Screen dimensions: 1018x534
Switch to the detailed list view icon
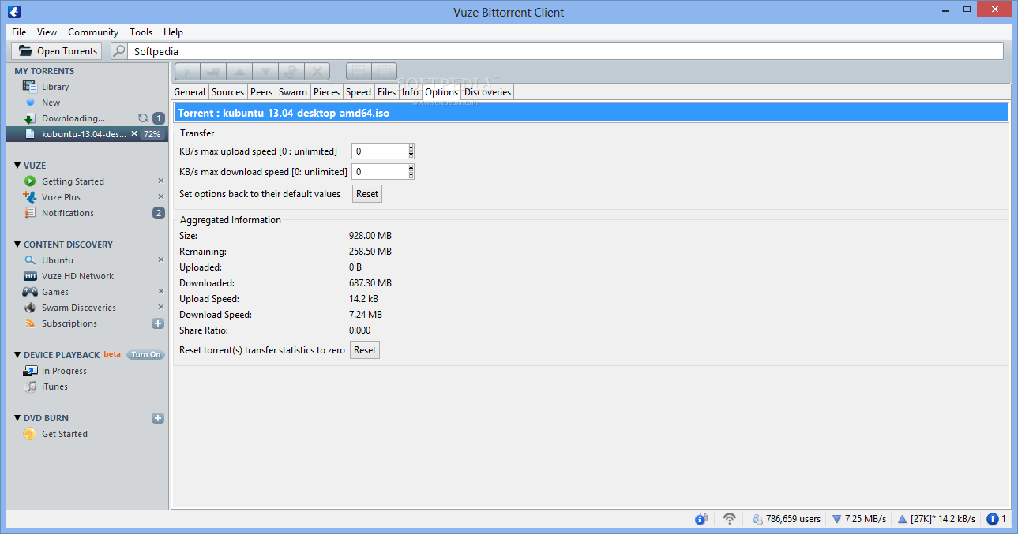click(x=384, y=72)
